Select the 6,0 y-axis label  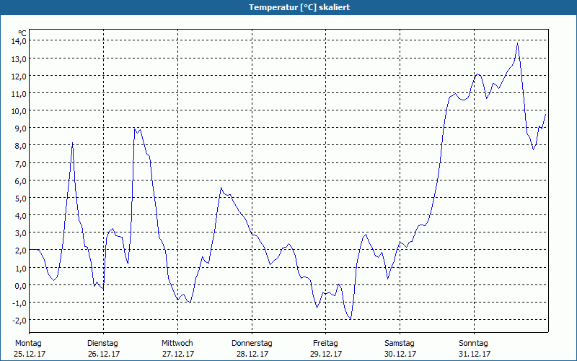20,180
